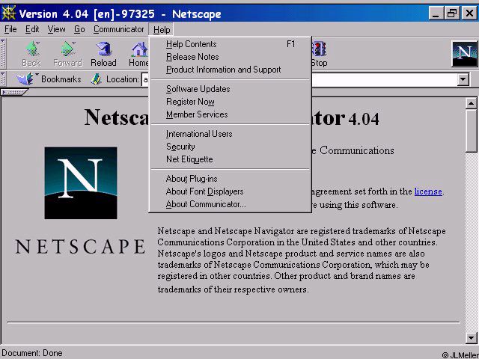This screenshot has width=479, height=359.
Task: Click the large Netscape N logo image
Action: point(81,182)
